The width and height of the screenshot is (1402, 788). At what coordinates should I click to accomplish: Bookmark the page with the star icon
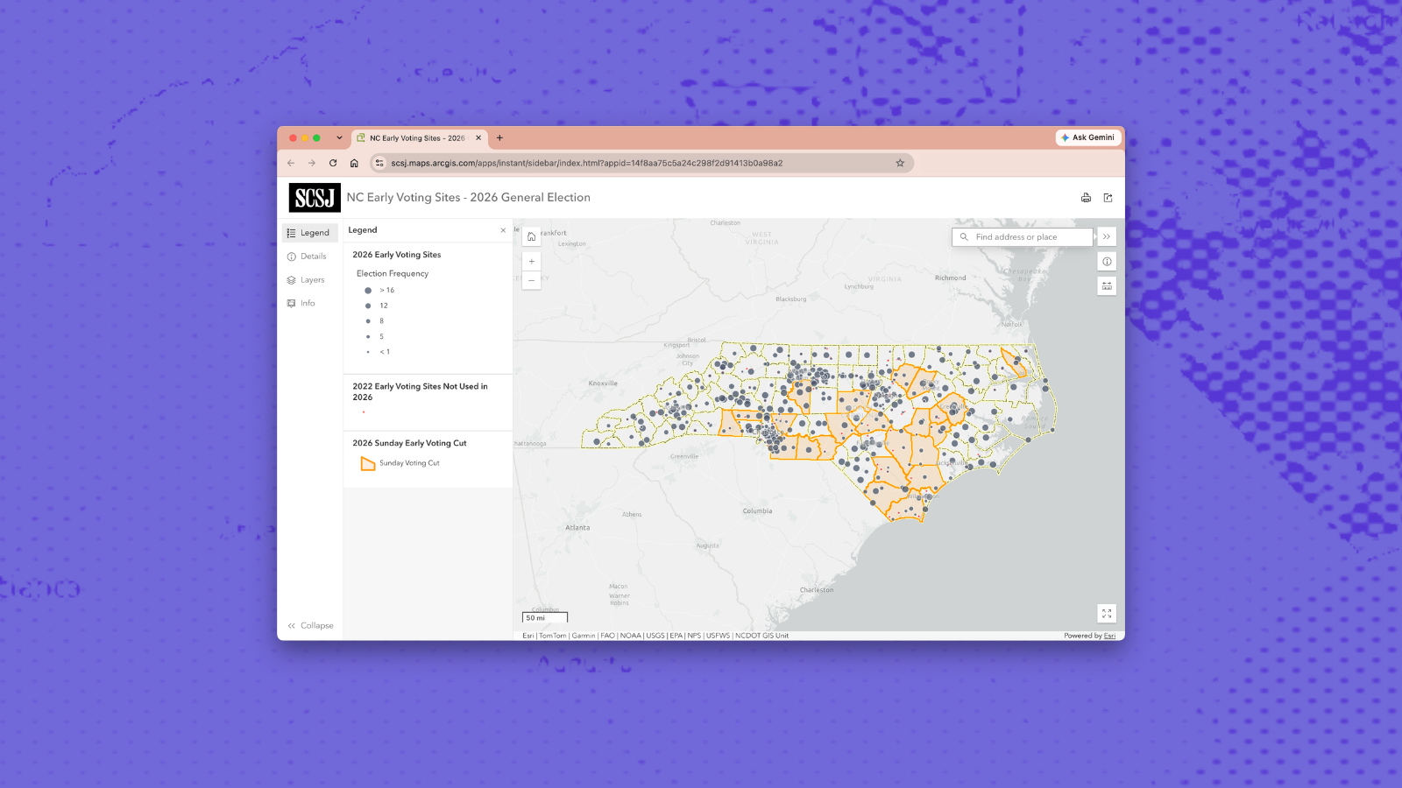pos(900,163)
